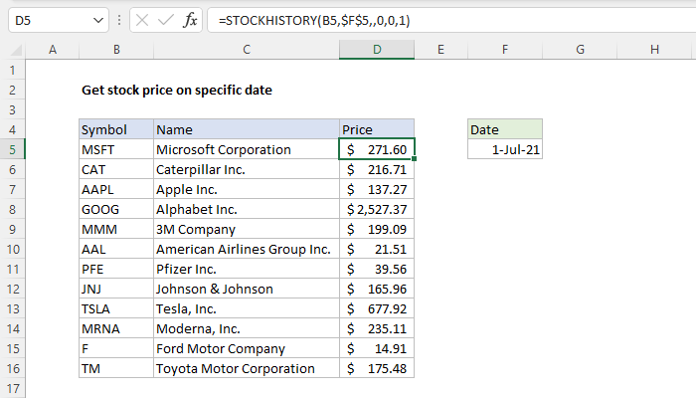The image size is (696, 398).
Task: Select column F header
Action: [x=505, y=50]
